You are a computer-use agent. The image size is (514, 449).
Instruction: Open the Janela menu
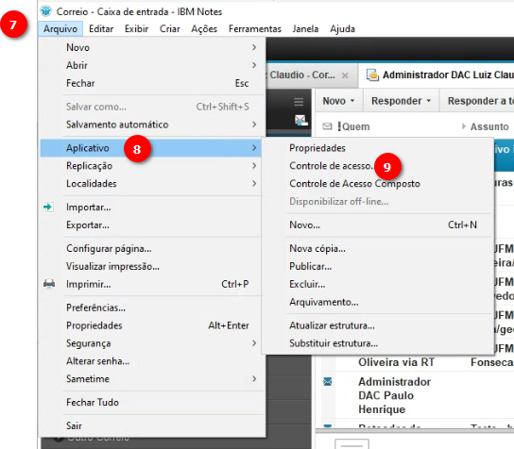305,29
